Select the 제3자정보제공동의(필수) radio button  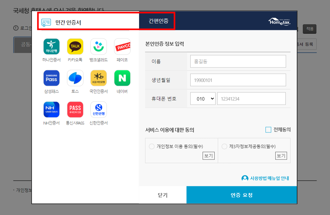click(x=224, y=146)
